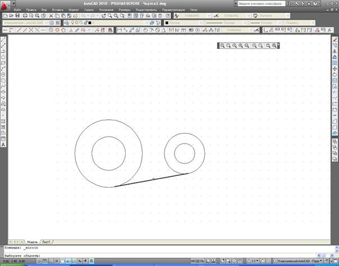Open the text style STANDARD dropdown
Screen dimensions: 339x266
209,16
